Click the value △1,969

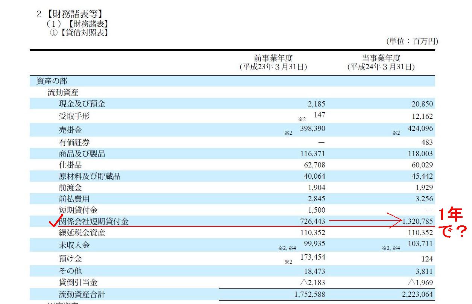click(420, 282)
